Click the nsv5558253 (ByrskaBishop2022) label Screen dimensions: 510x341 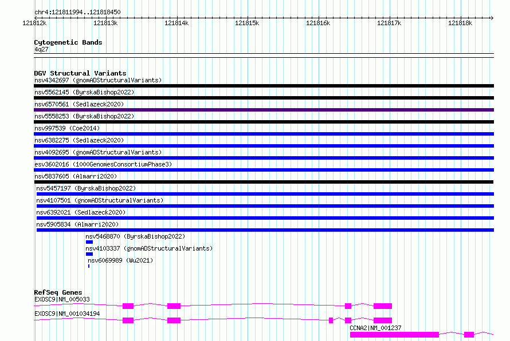tap(84, 116)
